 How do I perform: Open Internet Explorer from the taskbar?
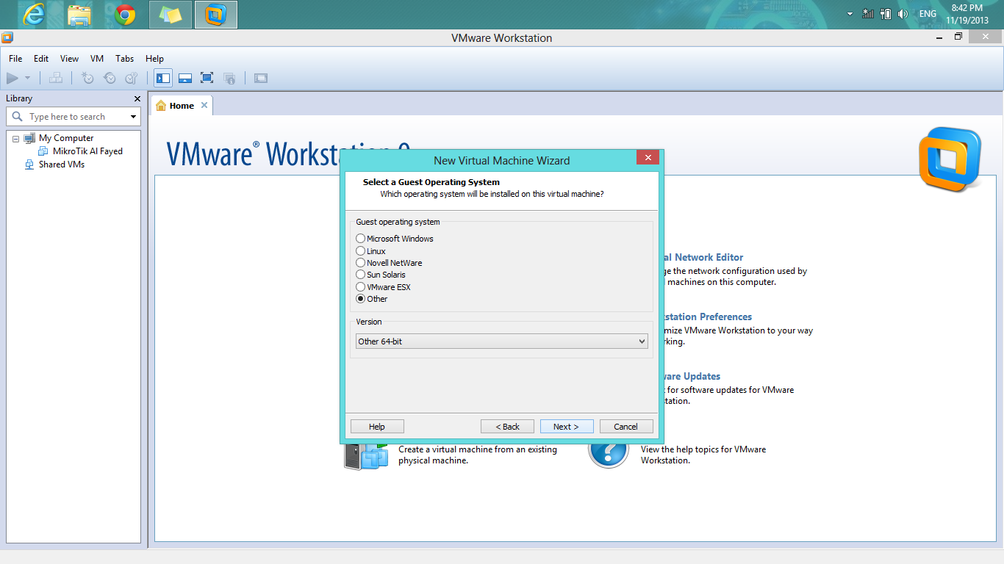click(x=33, y=15)
